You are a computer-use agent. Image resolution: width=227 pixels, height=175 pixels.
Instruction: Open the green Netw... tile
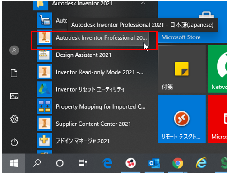218,69
